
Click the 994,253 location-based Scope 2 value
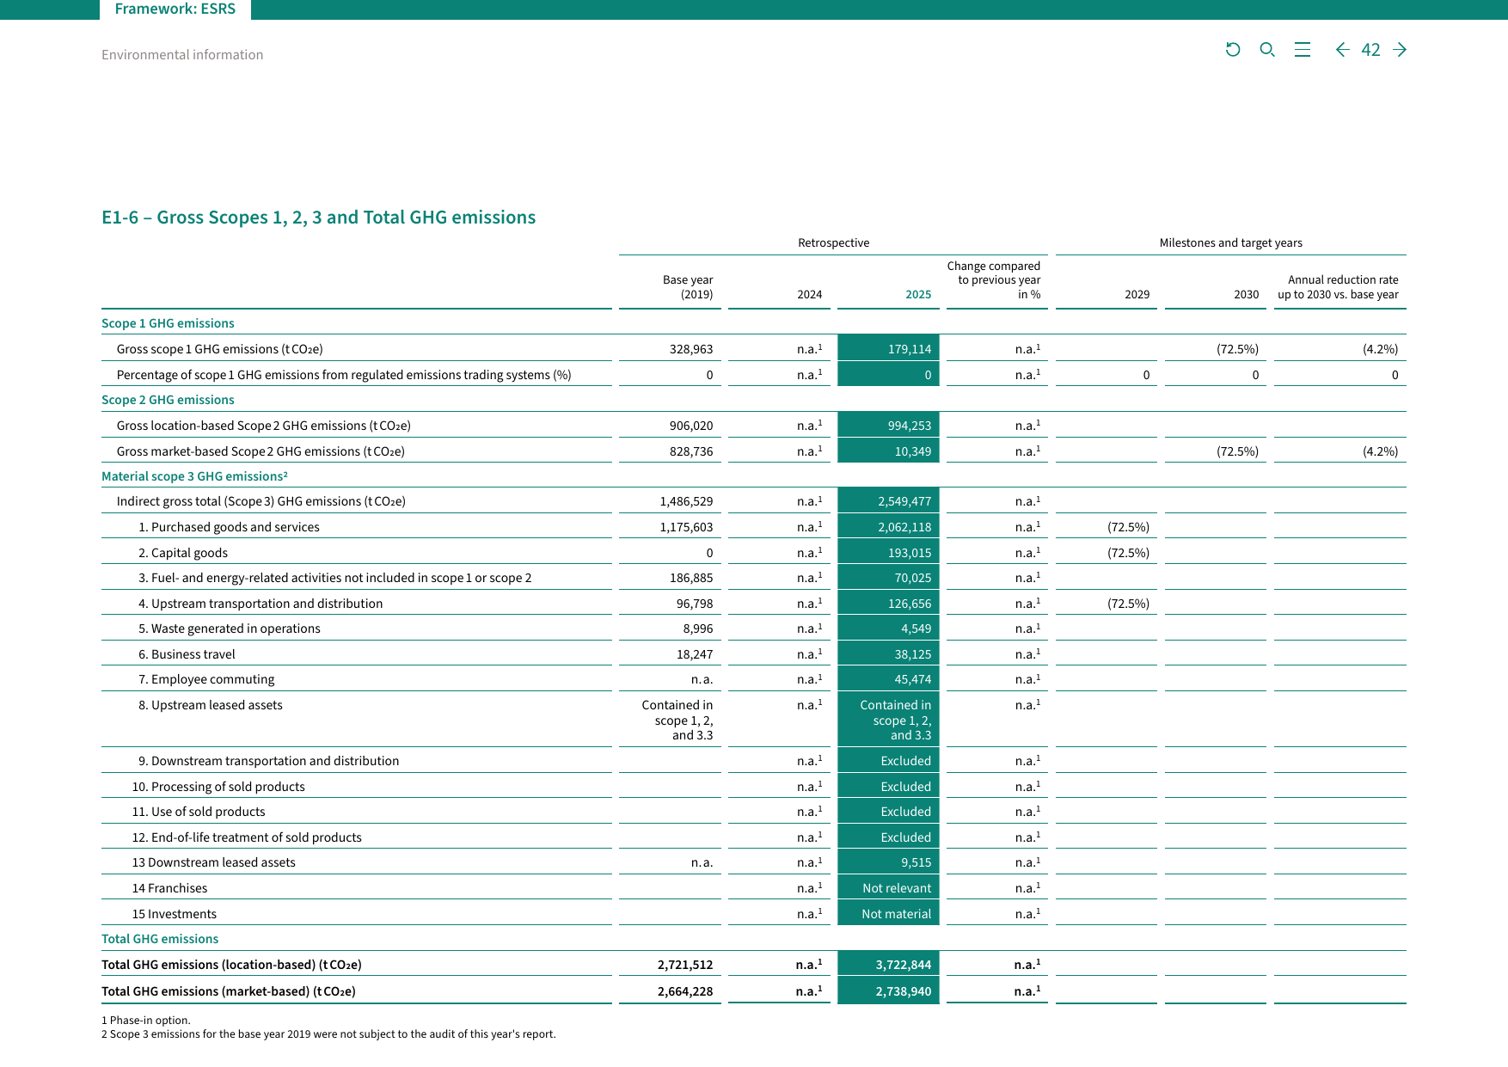pyautogui.click(x=888, y=425)
